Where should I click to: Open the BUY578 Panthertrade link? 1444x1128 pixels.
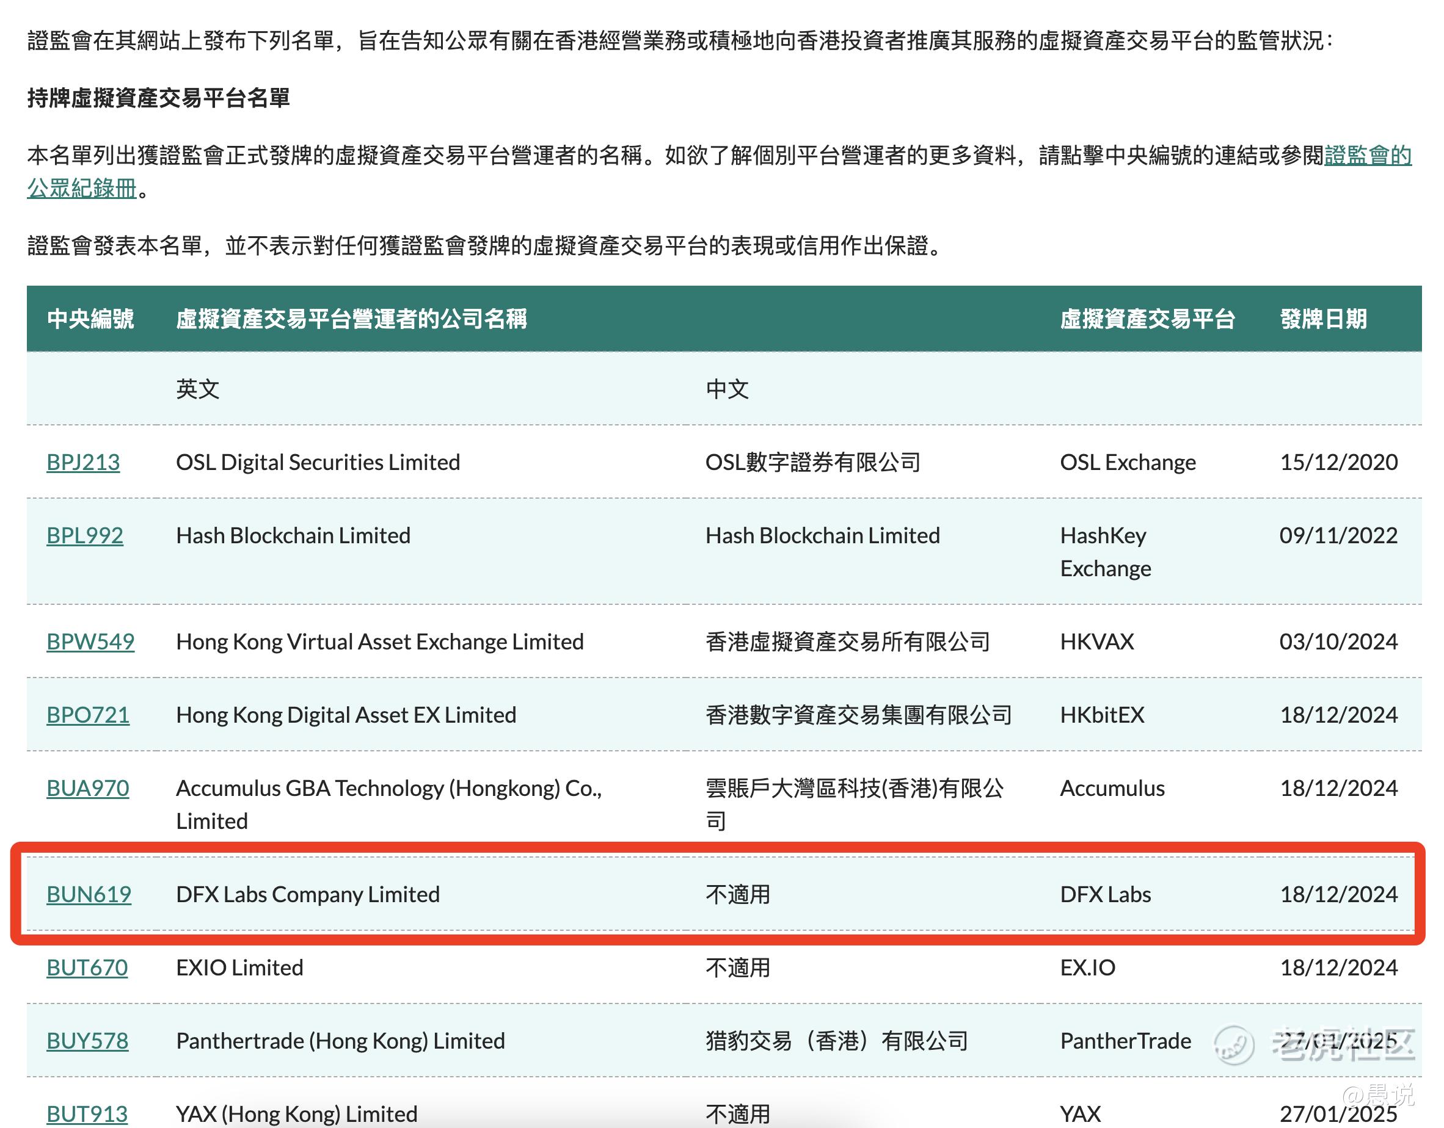pos(87,1041)
